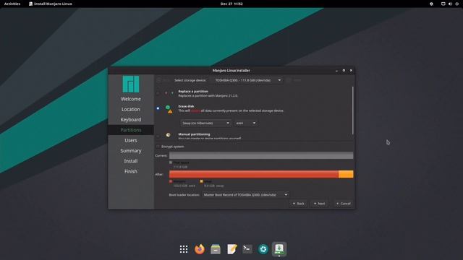Image resolution: width=463 pixels, height=260 pixels.
Task: Click the screen indicator in top bar
Action: pos(443,4)
